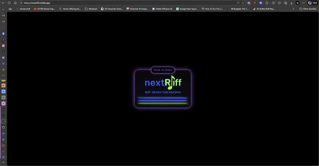This screenshot has width=319, height=166.
Task: Open the Other favorites folder
Action: 308,9
